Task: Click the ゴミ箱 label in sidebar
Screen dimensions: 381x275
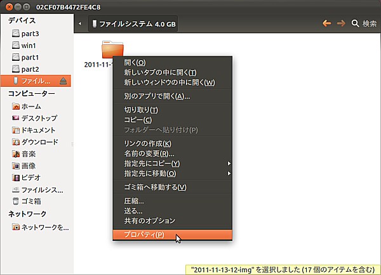Action: click(x=31, y=201)
